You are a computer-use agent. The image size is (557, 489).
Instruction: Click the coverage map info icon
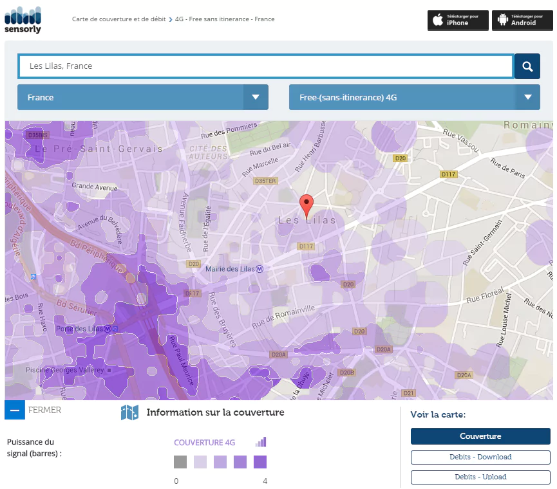click(x=129, y=412)
